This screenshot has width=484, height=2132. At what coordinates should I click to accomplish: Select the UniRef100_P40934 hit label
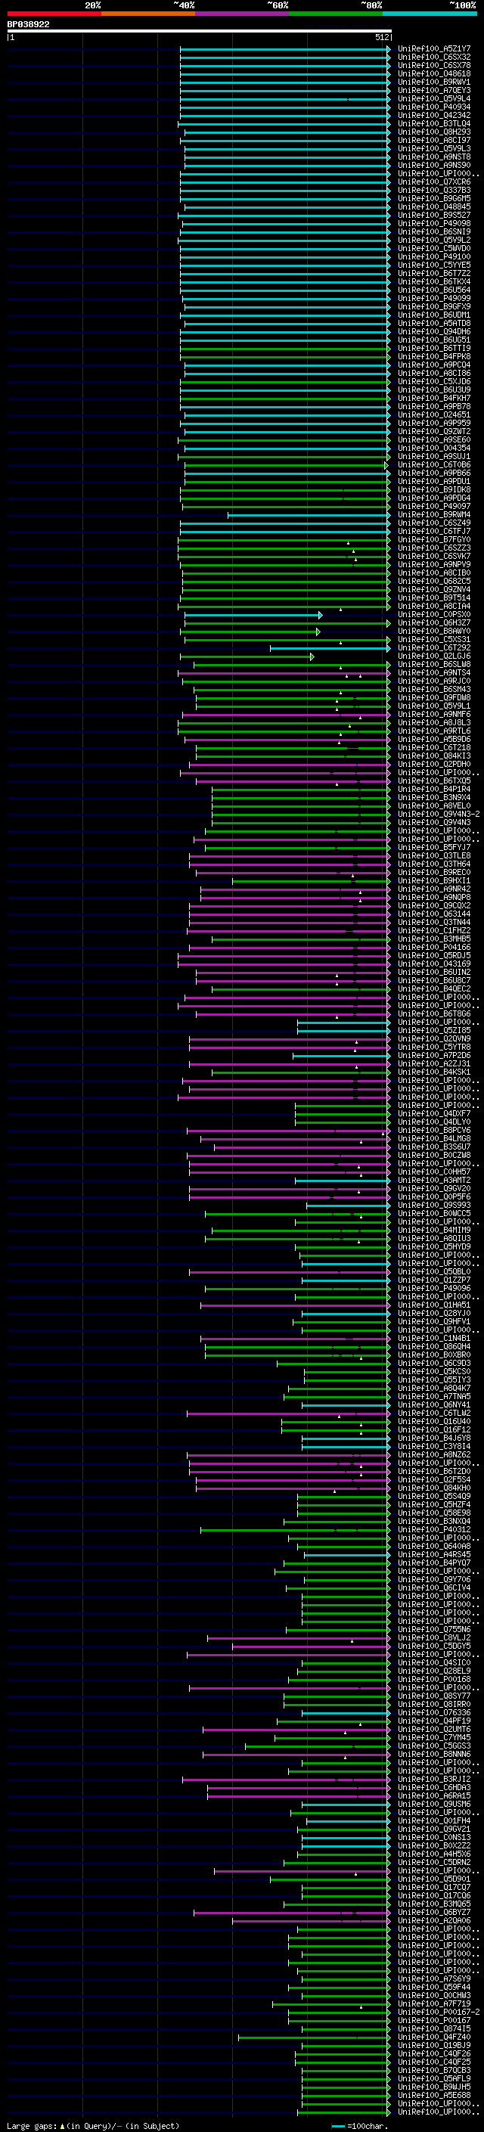[434, 107]
